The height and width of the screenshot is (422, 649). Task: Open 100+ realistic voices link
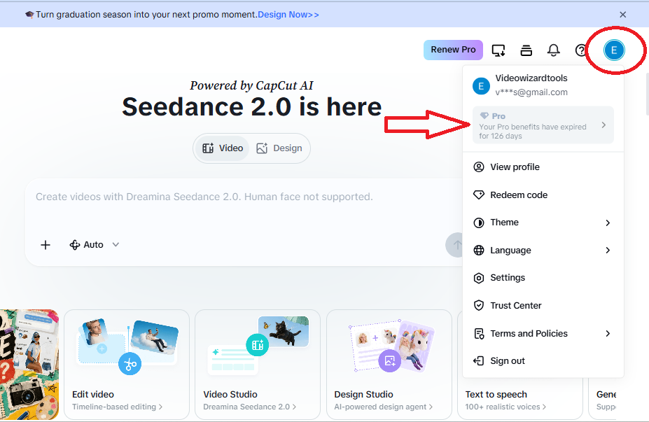tap(505, 407)
